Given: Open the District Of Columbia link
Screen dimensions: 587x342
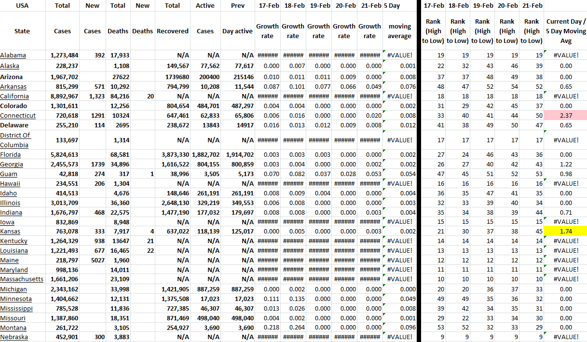Looking at the screenshot, I should 14,140.
